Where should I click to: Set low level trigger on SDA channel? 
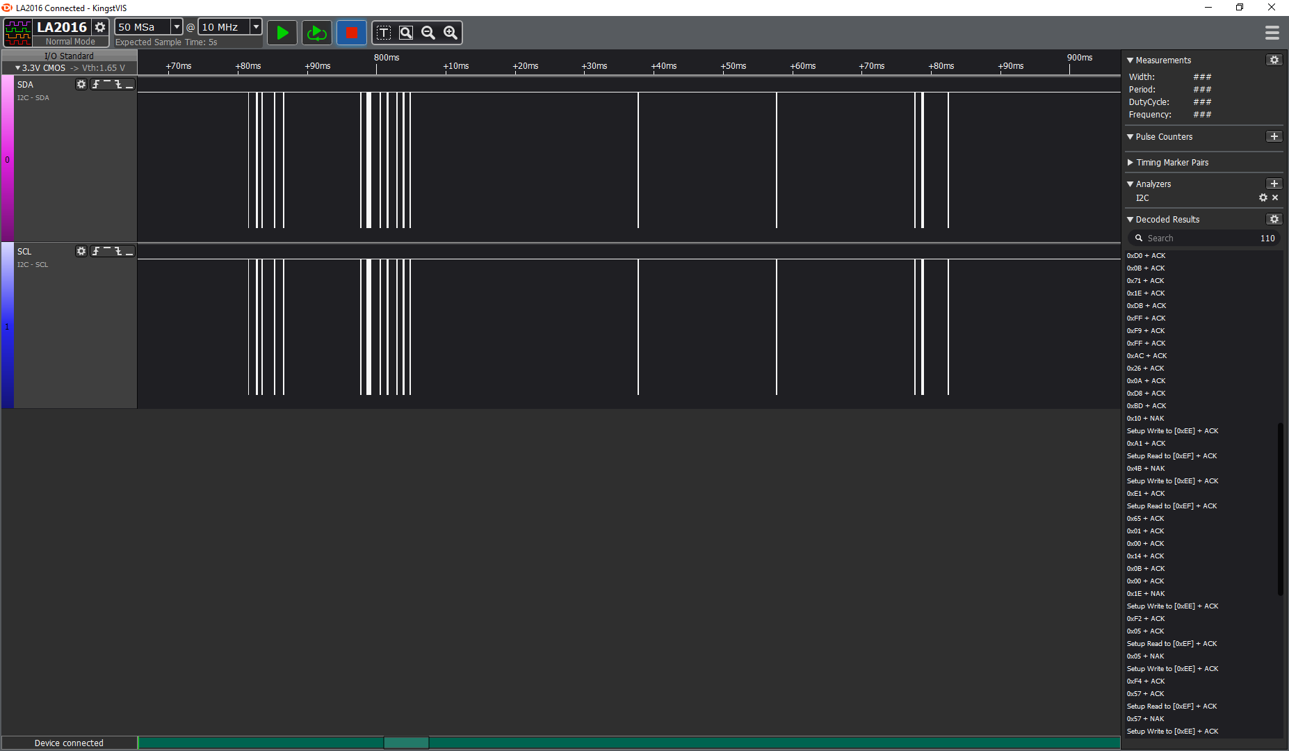[129, 84]
